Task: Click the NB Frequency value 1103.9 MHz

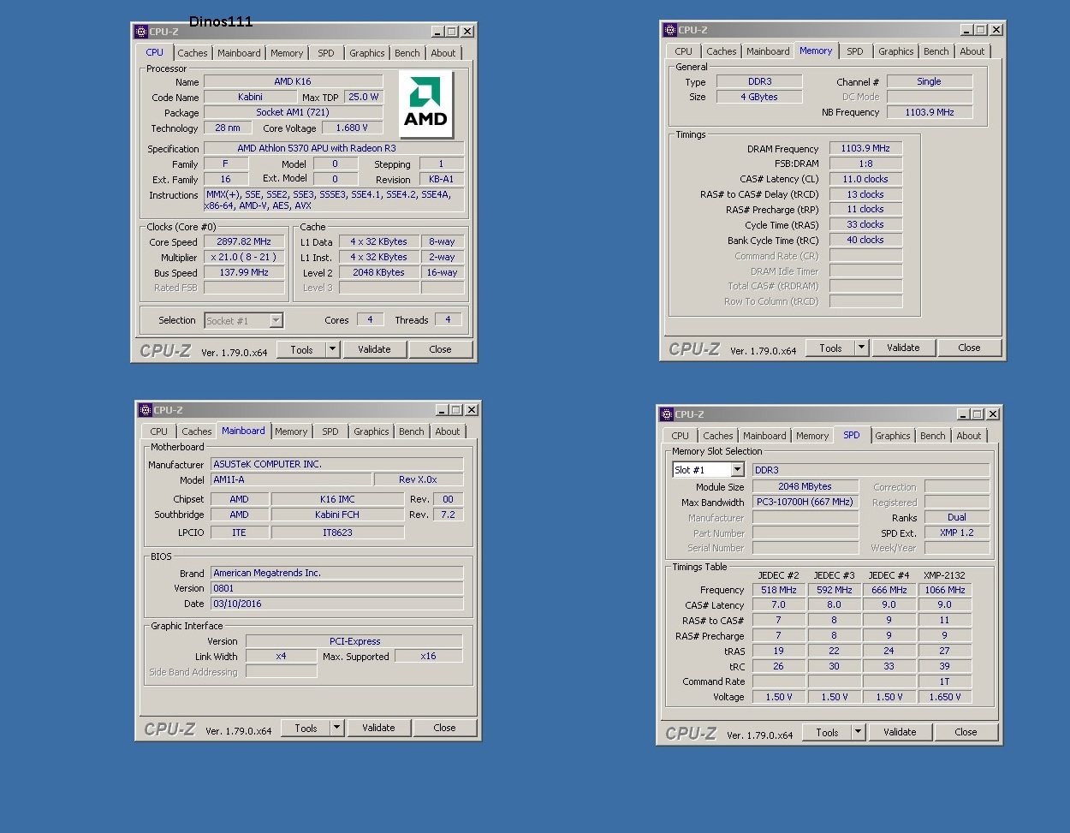Action: 929,112
